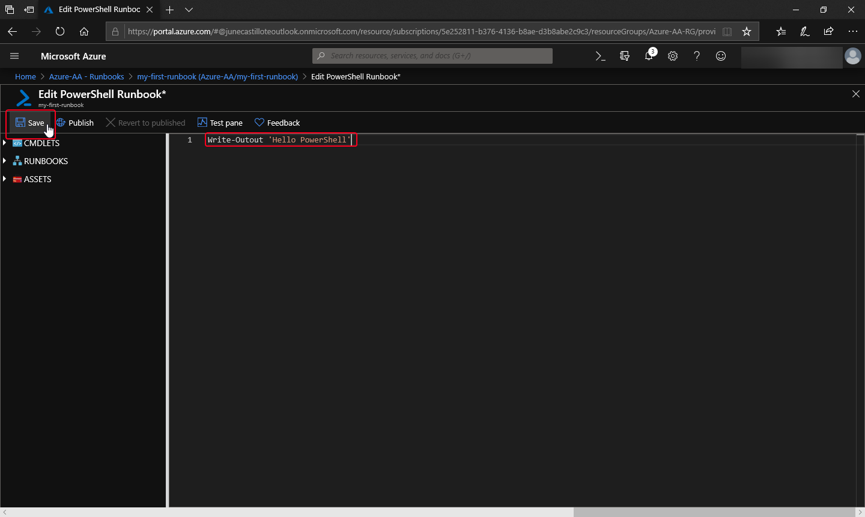Image resolution: width=865 pixels, height=517 pixels.
Task: Click the Write-Outout code line
Action: pyautogui.click(x=279, y=139)
